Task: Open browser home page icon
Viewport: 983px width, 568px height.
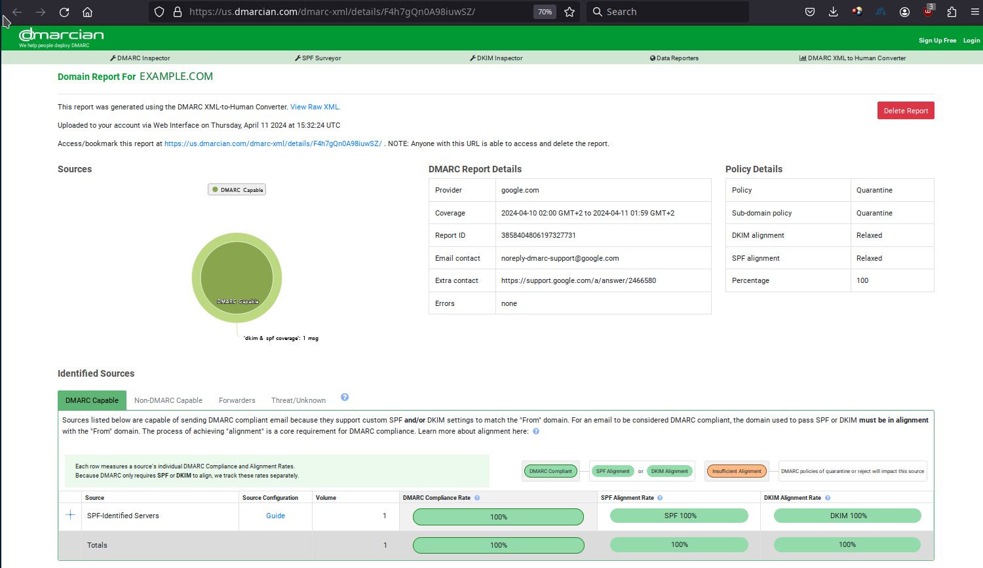Action: coord(87,12)
